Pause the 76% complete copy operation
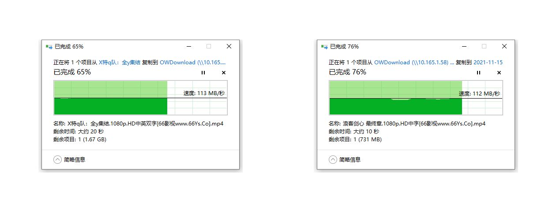Image resolution: width=560 pixels, height=221 pixels. click(x=478, y=73)
